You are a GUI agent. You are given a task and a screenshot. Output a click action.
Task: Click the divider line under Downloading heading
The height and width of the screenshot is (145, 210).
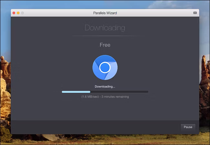click(105, 36)
